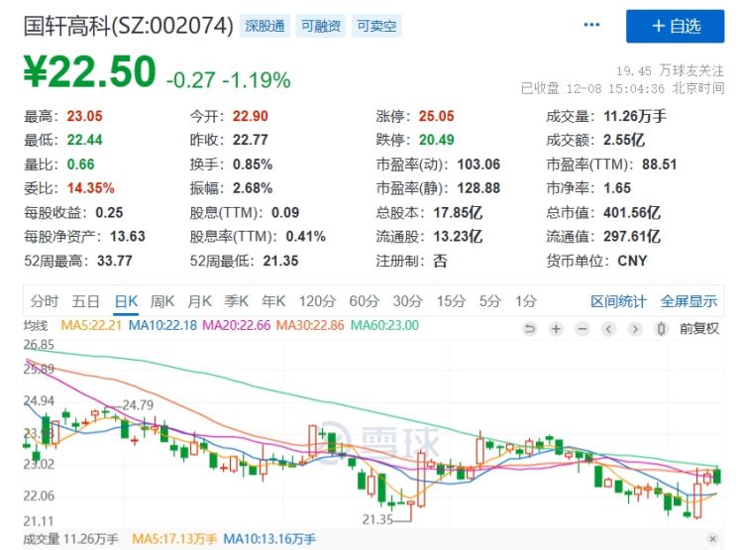Select the 日K chart tab
The image size is (743, 550).
[x=126, y=301]
